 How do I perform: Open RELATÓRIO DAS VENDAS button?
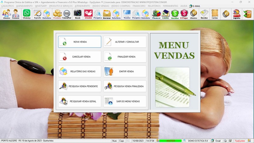pos(80,71)
